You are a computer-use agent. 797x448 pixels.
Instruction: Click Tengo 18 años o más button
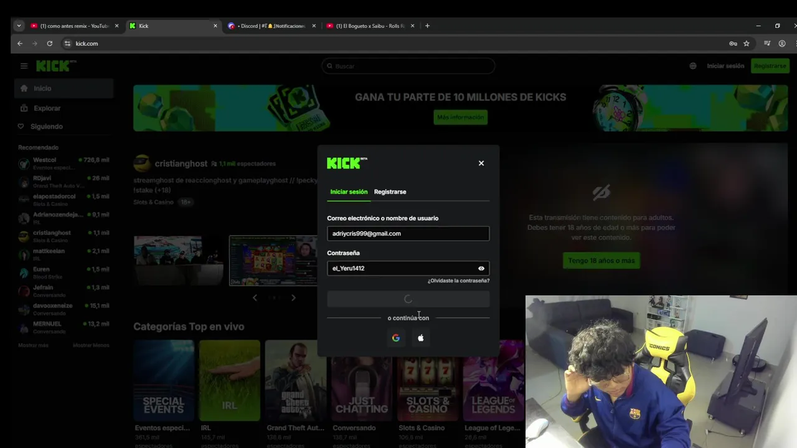click(601, 261)
